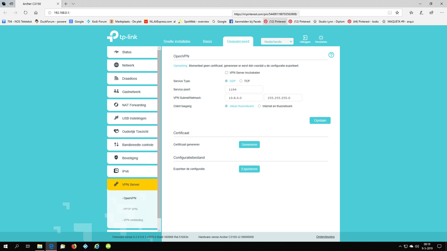Click browser refresh button
Screen dimensions: 447x251
25,13
